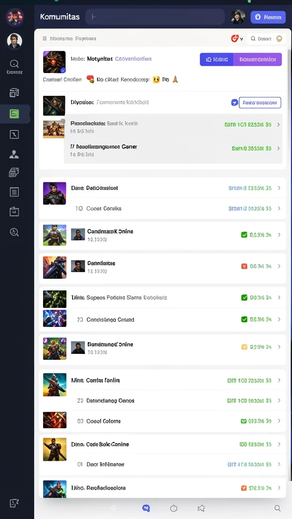Open the user profile portrait in the sidebar
Viewport: 292px width, 519px height.
click(15, 41)
